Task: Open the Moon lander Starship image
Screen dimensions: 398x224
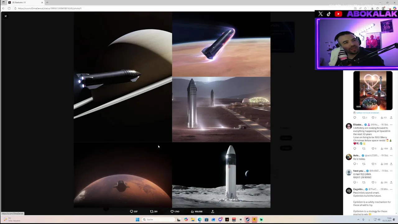Action: (221, 175)
